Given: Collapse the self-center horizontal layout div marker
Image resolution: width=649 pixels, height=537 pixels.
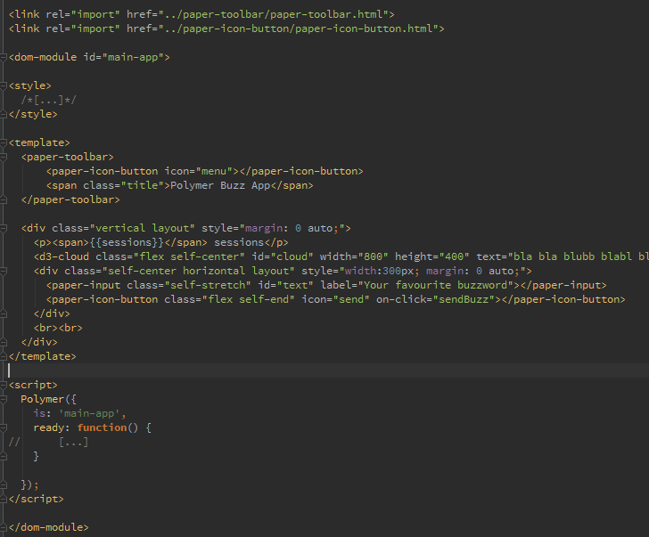Looking at the screenshot, I should [4, 272].
